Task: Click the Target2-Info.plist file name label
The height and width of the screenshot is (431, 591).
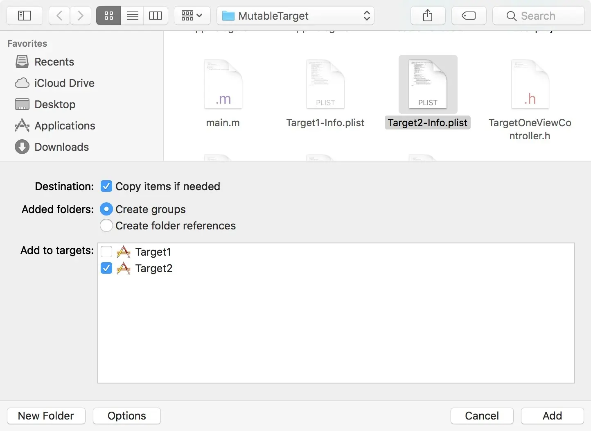Action: (428, 123)
